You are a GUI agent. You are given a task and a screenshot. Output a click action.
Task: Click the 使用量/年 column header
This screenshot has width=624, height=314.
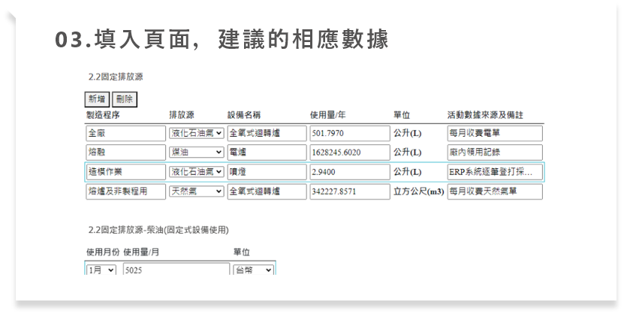[x=328, y=115]
